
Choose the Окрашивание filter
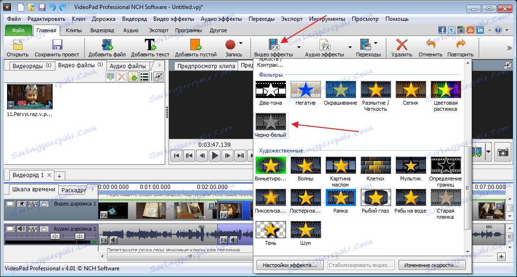[x=340, y=93]
